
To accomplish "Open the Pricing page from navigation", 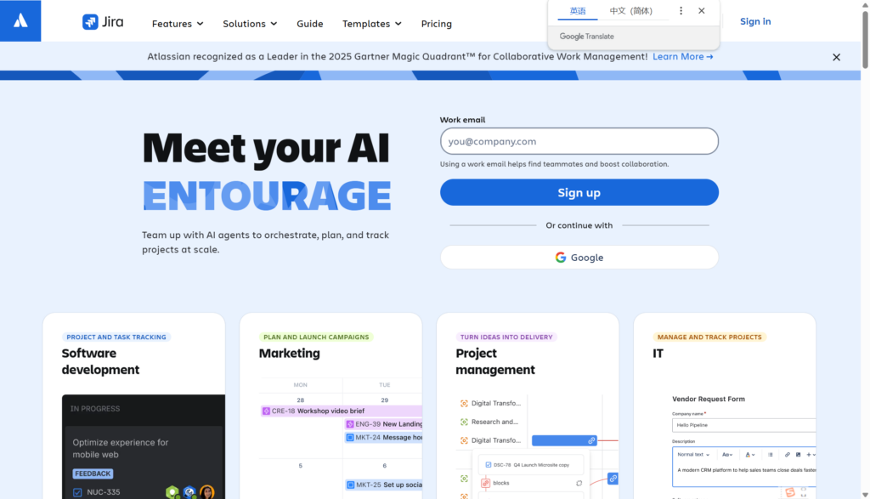I will [x=437, y=24].
